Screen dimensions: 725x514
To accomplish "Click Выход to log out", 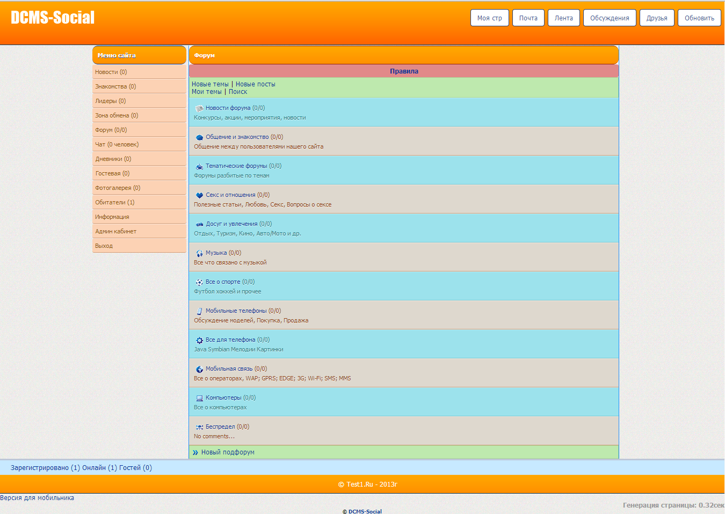I will 139,246.
